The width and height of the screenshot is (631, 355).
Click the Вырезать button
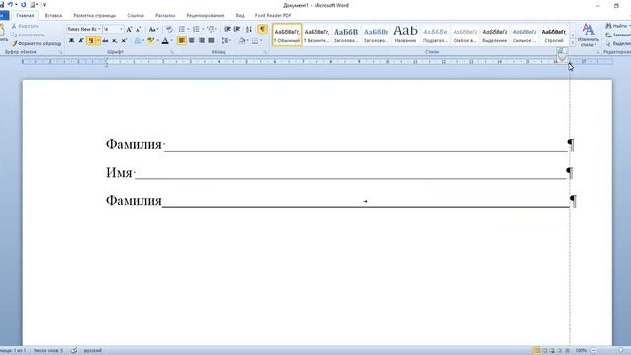pos(25,26)
